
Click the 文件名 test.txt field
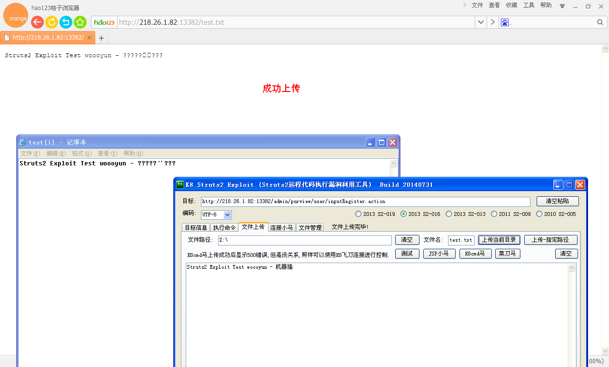point(461,240)
